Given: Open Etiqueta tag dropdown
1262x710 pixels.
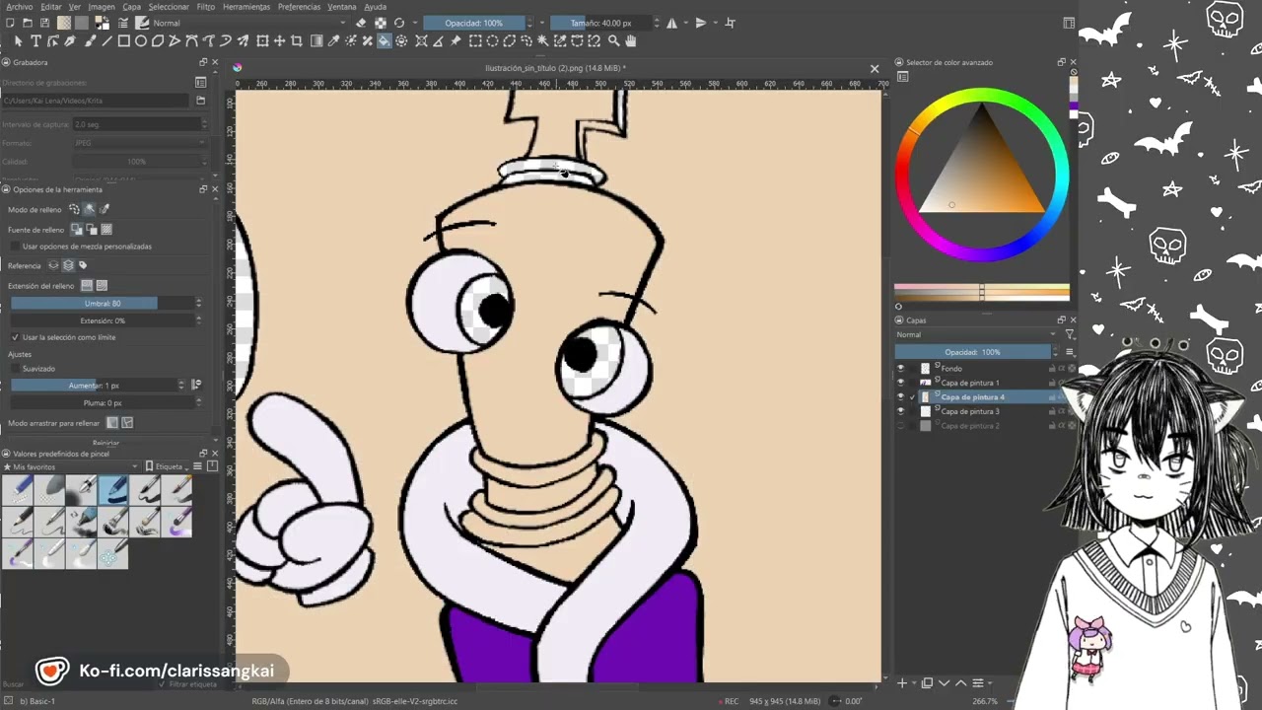Looking at the screenshot, I should pyautogui.click(x=168, y=466).
